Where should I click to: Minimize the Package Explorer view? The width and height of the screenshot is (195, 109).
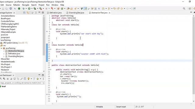coord(39,12)
